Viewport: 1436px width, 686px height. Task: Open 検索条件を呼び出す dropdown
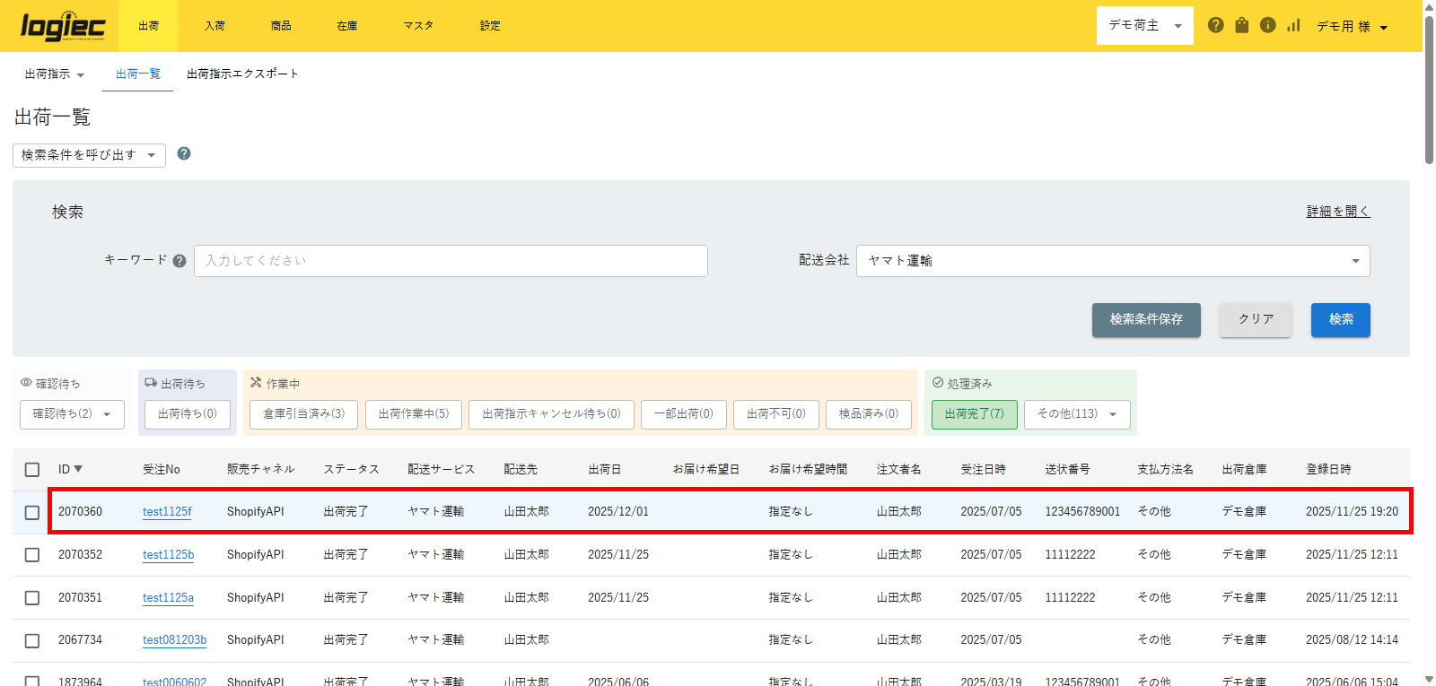click(89, 155)
